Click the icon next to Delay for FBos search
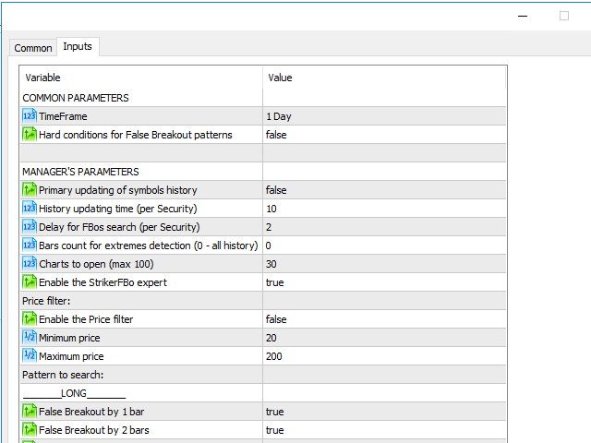This screenshot has height=443, width=591. 30,227
